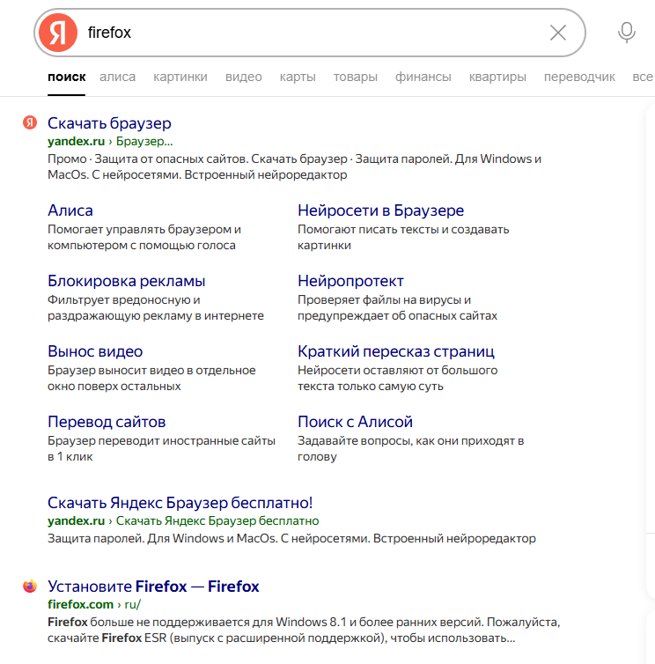Click Yandex favicon beside Скачать браузер result

point(30,122)
